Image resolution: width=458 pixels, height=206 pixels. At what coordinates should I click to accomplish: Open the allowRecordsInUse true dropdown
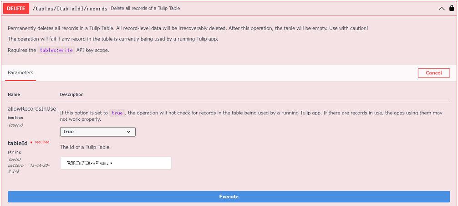click(x=97, y=132)
